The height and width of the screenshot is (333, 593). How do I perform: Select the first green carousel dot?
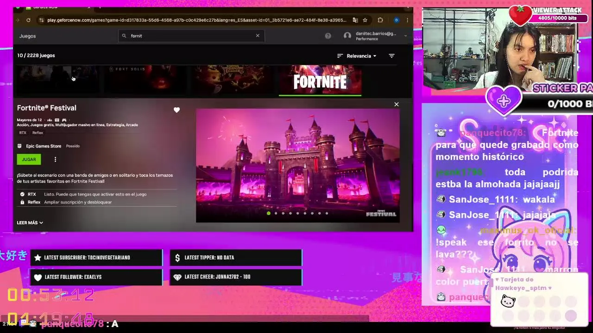point(269,214)
